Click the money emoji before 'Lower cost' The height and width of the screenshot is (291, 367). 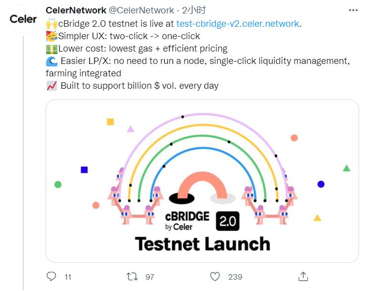[x=51, y=49]
